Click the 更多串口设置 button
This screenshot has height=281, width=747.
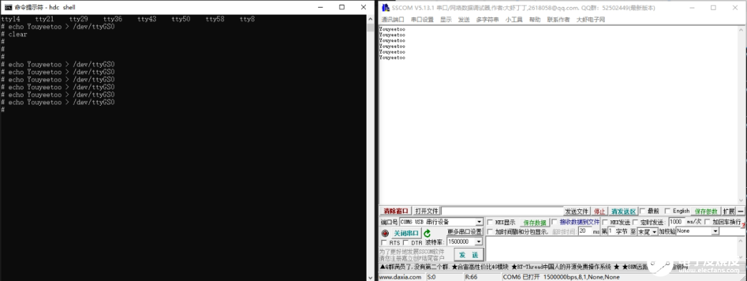[465, 231]
